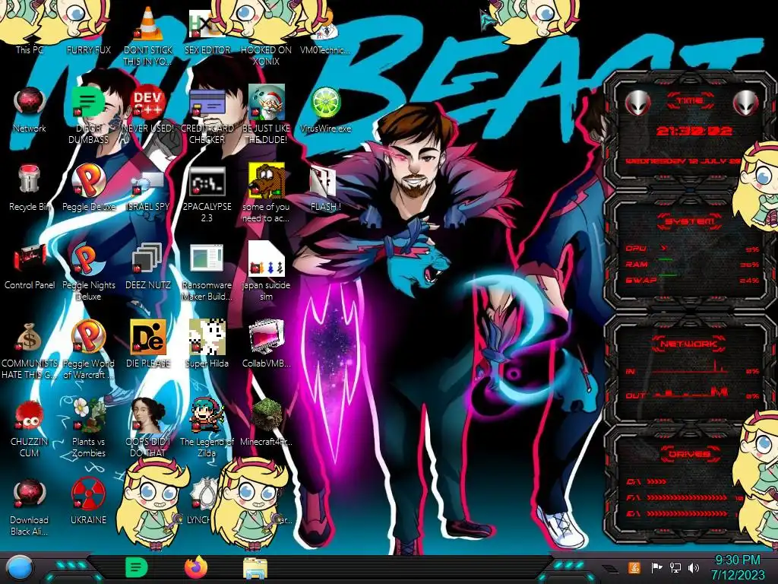Open the CREDIT CARD CHECKER shortcut
The width and height of the screenshot is (778, 584).
[x=207, y=104]
